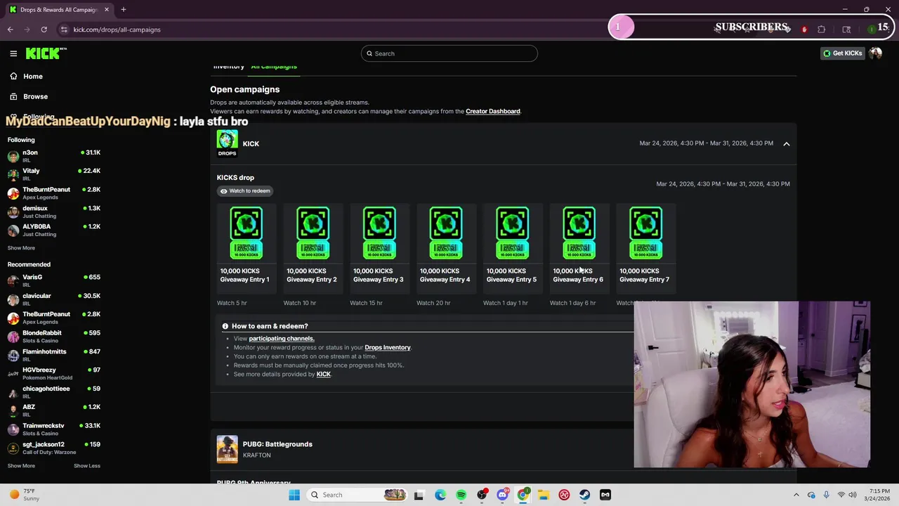Click the 'Watch 1 day 1 hr' text
899x506 pixels.
pos(506,303)
